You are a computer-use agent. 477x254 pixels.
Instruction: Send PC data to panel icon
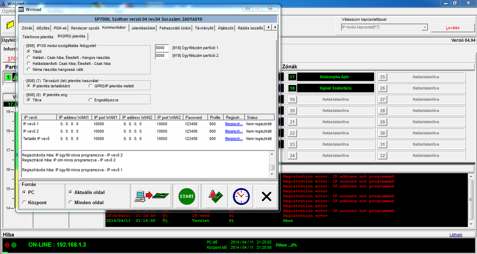point(151,196)
